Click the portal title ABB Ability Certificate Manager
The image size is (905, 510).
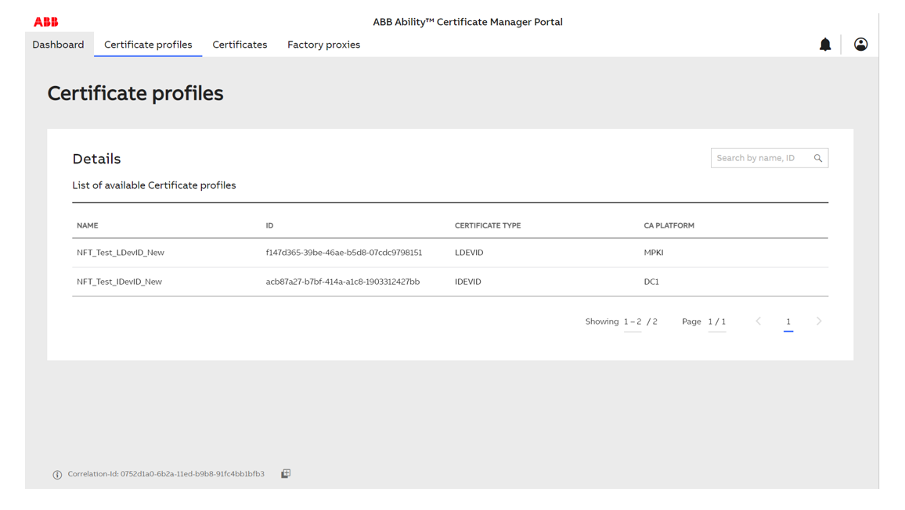coord(467,22)
